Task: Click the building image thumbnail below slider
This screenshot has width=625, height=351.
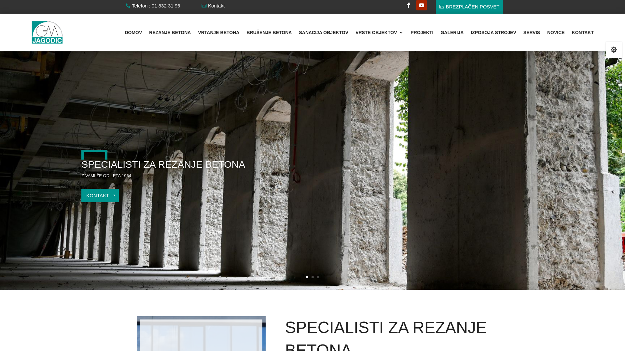Action: [x=201, y=334]
